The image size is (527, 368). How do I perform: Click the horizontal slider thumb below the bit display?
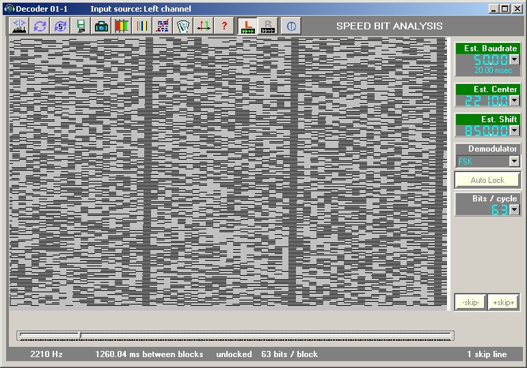80,335
